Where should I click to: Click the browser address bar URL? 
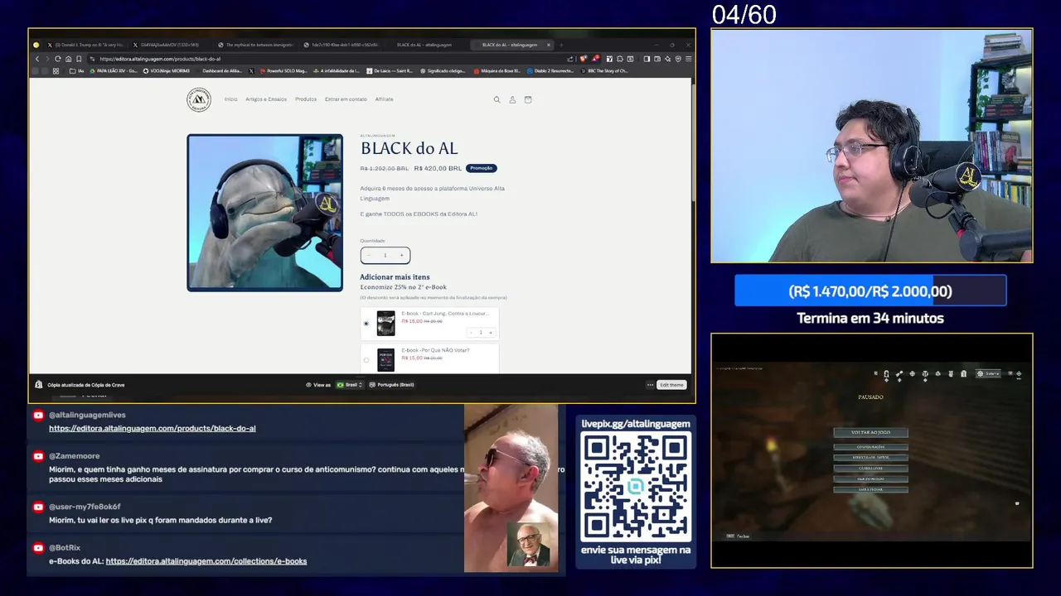click(160, 59)
